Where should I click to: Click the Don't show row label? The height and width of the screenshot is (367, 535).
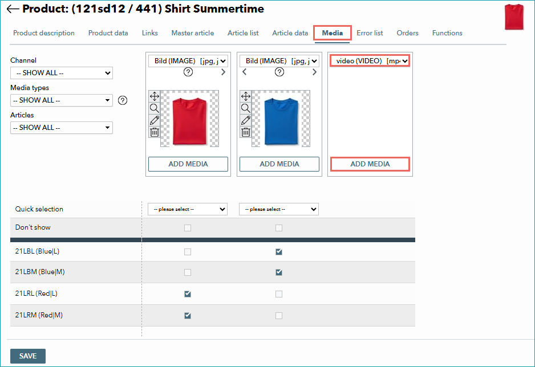pos(33,227)
